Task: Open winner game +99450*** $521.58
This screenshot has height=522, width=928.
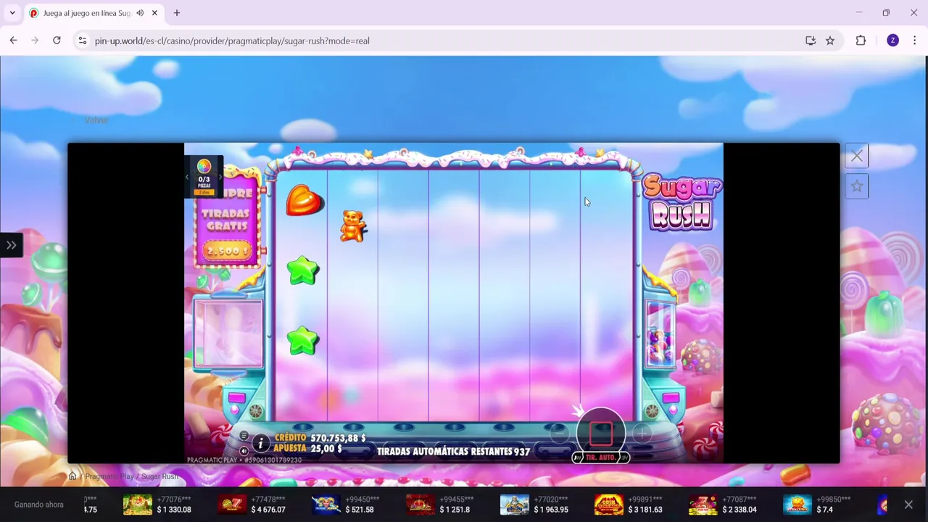Action: pos(345,505)
